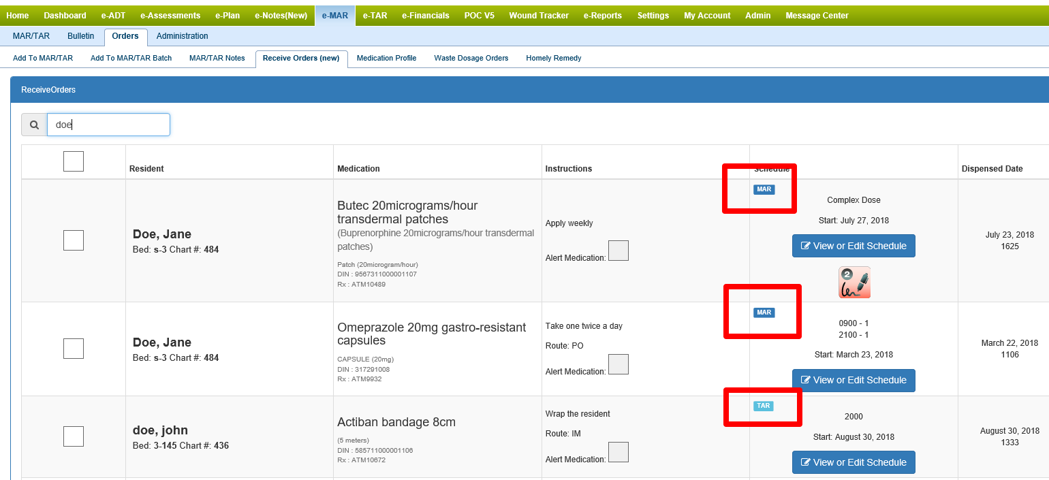Click the search magnifier icon
This screenshot has width=1049, height=480.
[x=34, y=125]
